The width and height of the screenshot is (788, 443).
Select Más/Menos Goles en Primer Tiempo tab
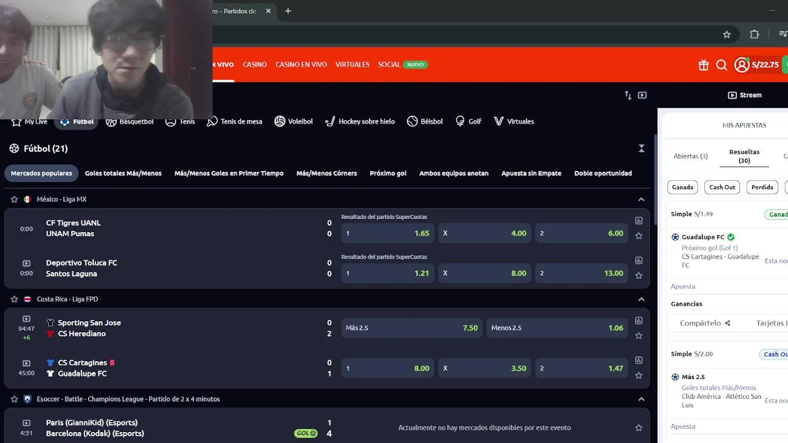click(229, 174)
